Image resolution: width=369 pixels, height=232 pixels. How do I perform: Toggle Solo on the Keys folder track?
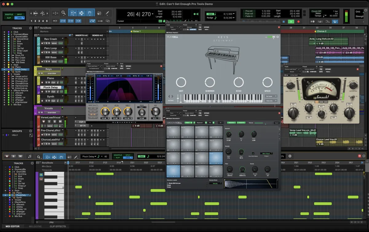(x=39, y=73)
